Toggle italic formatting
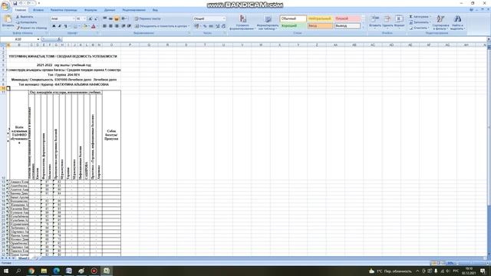Image resolution: width=491 pixels, height=276 pixels. 60,26
